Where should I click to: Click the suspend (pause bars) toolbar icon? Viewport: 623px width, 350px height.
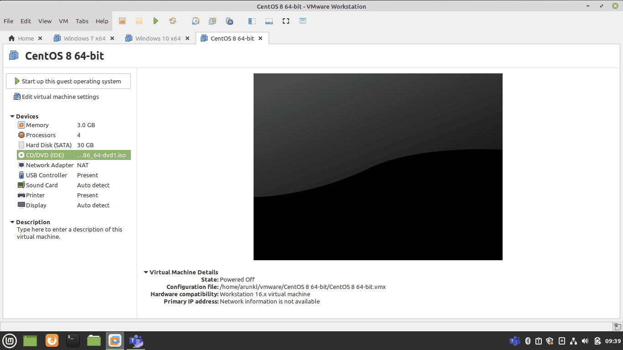click(139, 21)
